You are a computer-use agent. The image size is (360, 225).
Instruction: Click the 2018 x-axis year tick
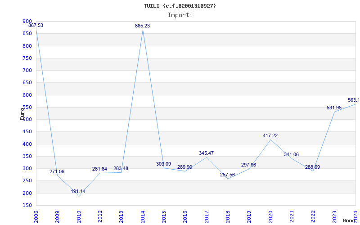pos(228,216)
